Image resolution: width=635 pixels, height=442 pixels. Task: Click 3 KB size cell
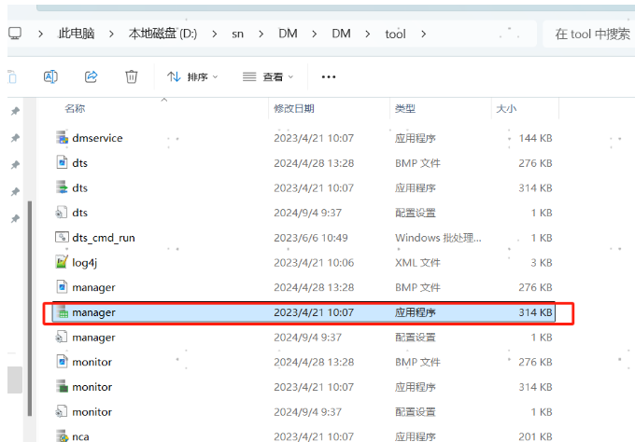click(x=542, y=262)
